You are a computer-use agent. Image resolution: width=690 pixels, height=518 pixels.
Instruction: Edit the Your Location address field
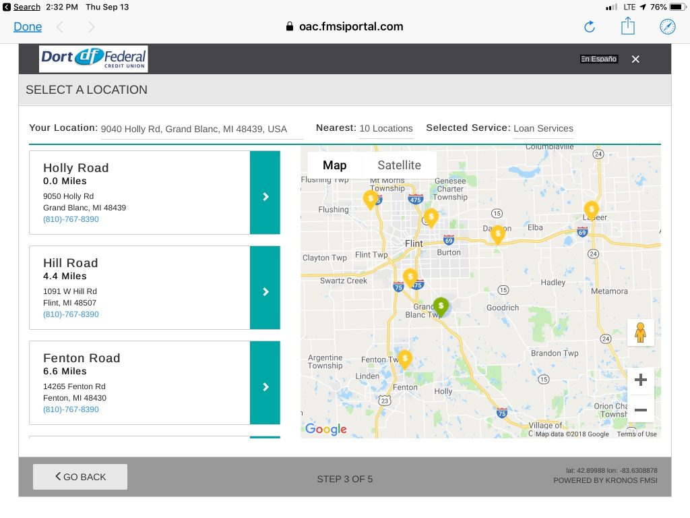201,129
